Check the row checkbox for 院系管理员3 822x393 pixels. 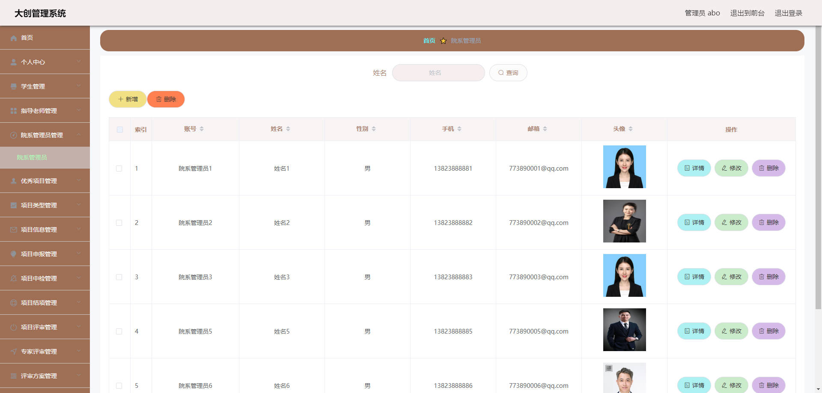[119, 277]
